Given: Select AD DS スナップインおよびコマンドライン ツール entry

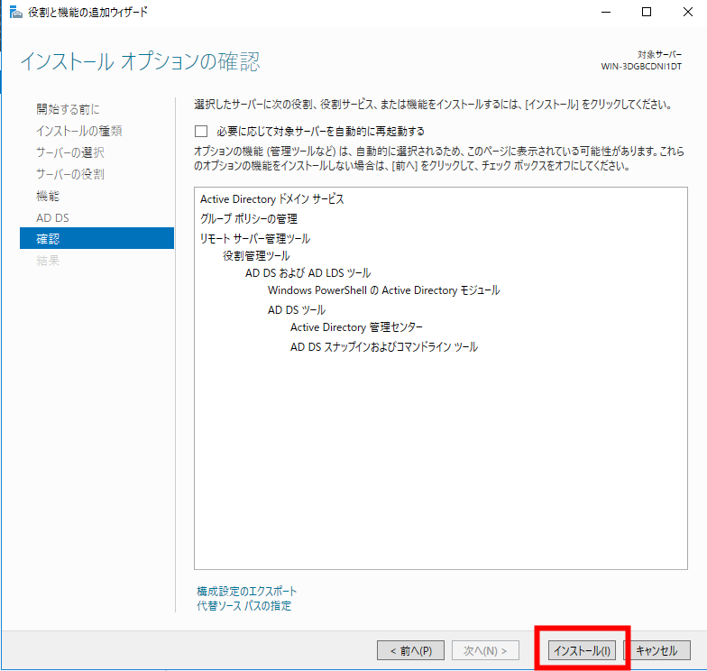Looking at the screenshot, I should pos(384,346).
